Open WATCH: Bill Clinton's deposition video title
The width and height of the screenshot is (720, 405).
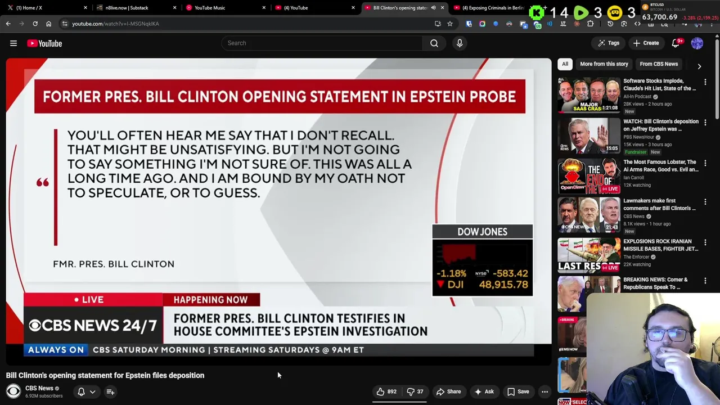(660, 125)
